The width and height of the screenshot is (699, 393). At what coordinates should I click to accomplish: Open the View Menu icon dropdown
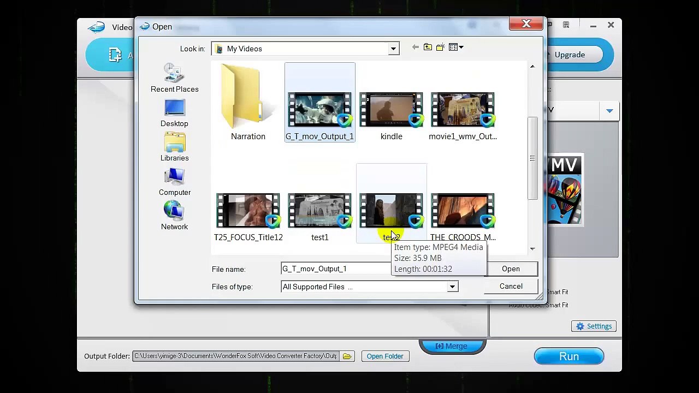(456, 47)
